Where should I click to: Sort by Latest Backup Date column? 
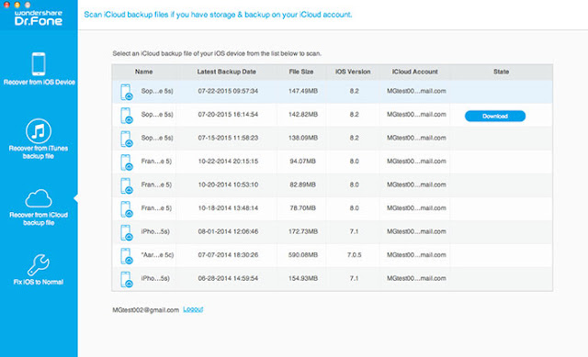pyautogui.click(x=227, y=72)
